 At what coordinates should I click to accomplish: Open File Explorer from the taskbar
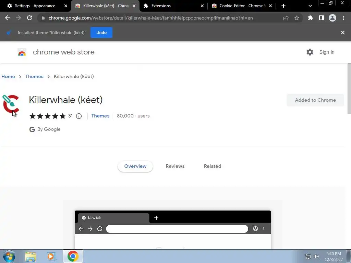[31, 256]
